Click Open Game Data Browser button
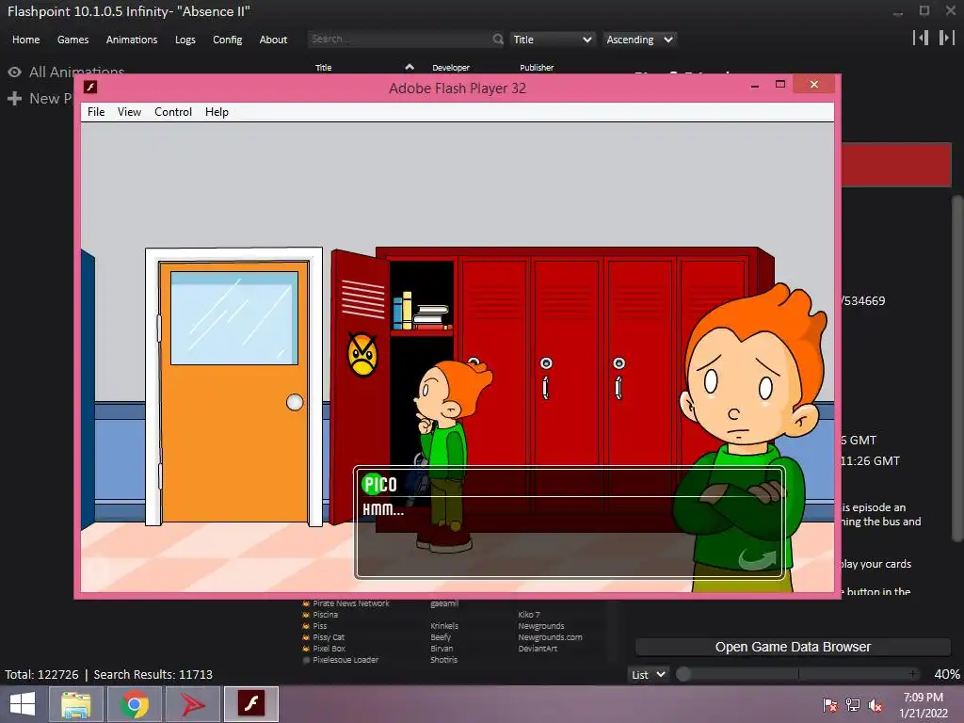The image size is (964, 723). (793, 647)
